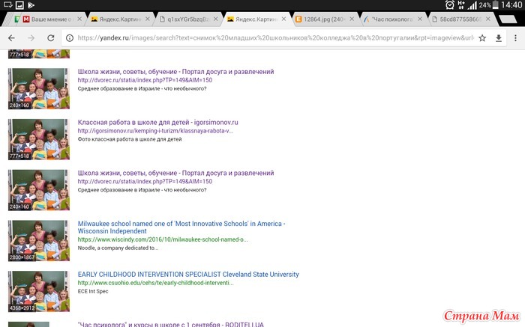The height and width of the screenshot is (327, 525).
Task: Switch to the 58cd877558665 tab
Action: tap(459, 19)
